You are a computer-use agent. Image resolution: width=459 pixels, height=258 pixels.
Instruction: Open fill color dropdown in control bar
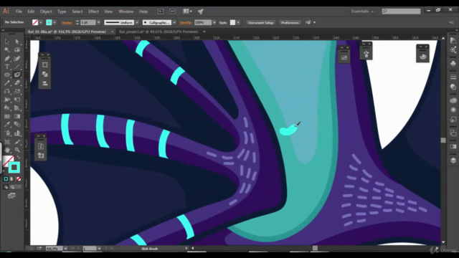(41, 22)
